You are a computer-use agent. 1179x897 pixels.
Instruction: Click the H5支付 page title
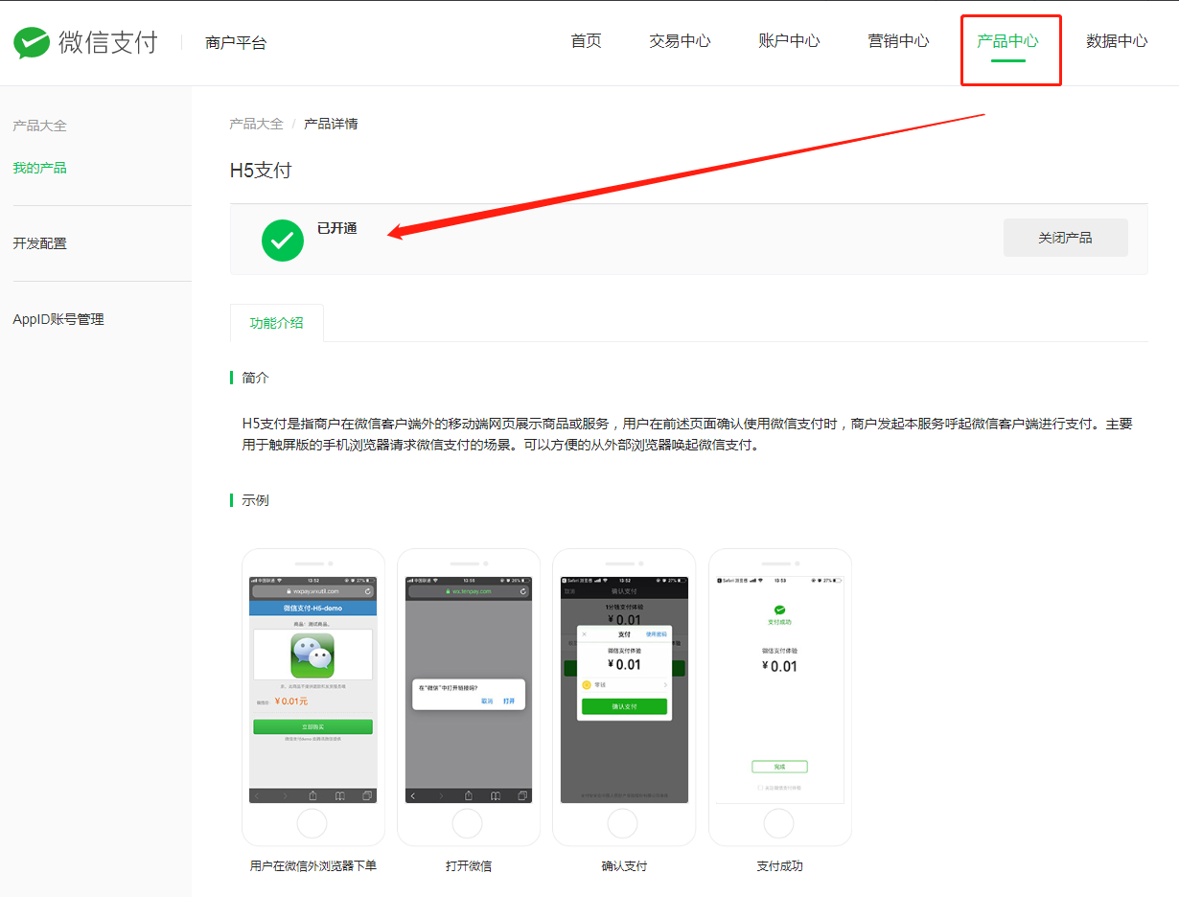tap(261, 171)
